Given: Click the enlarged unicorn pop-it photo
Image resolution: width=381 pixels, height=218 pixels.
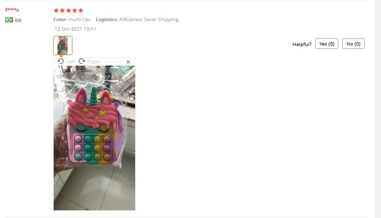Looking at the screenshot, I should coord(94,138).
